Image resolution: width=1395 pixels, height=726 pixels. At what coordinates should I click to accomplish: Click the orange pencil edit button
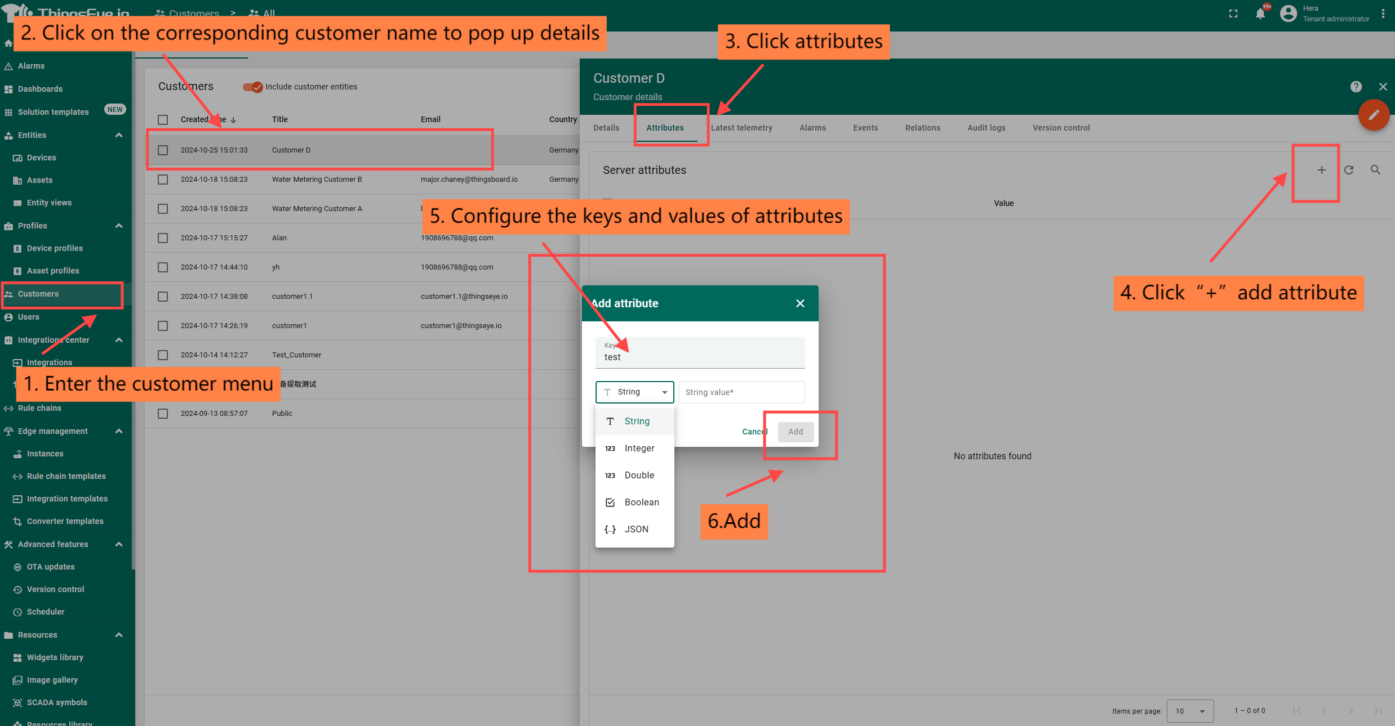point(1374,115)
